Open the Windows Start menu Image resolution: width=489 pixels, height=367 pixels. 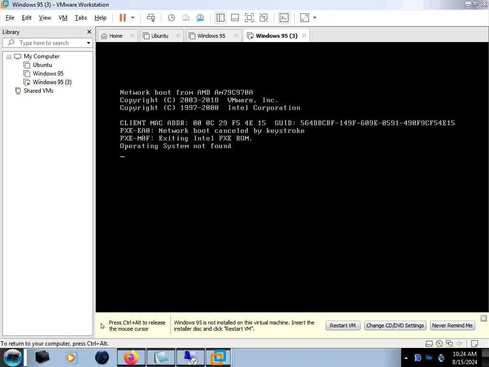[x=12, y=357]
